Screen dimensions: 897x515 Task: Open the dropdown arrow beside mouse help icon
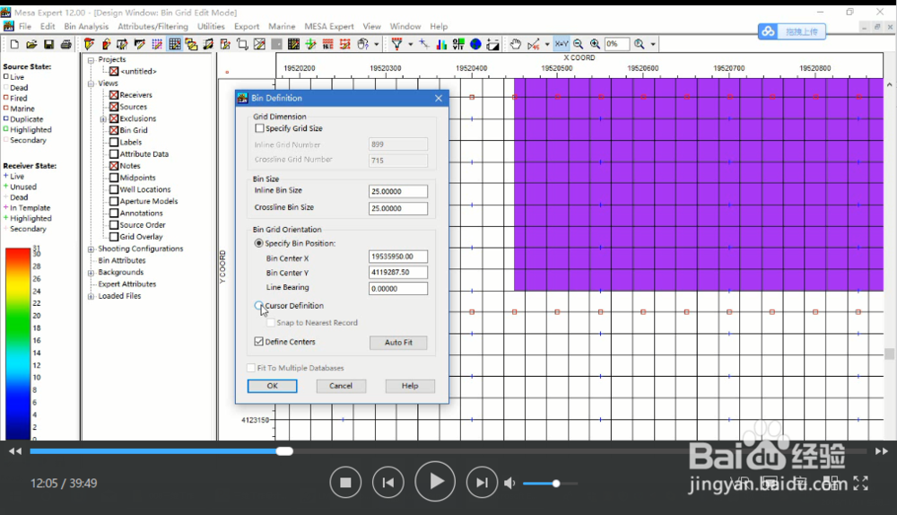pyautogui.click(x=377, y=44)
